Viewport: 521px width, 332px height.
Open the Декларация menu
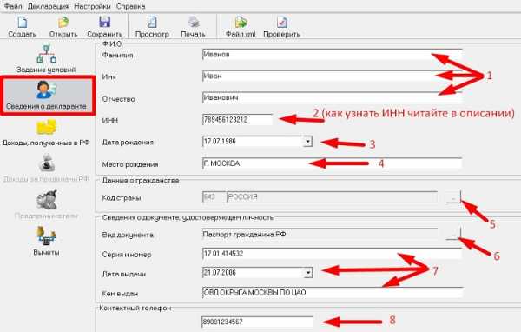[x=48, y=6]
